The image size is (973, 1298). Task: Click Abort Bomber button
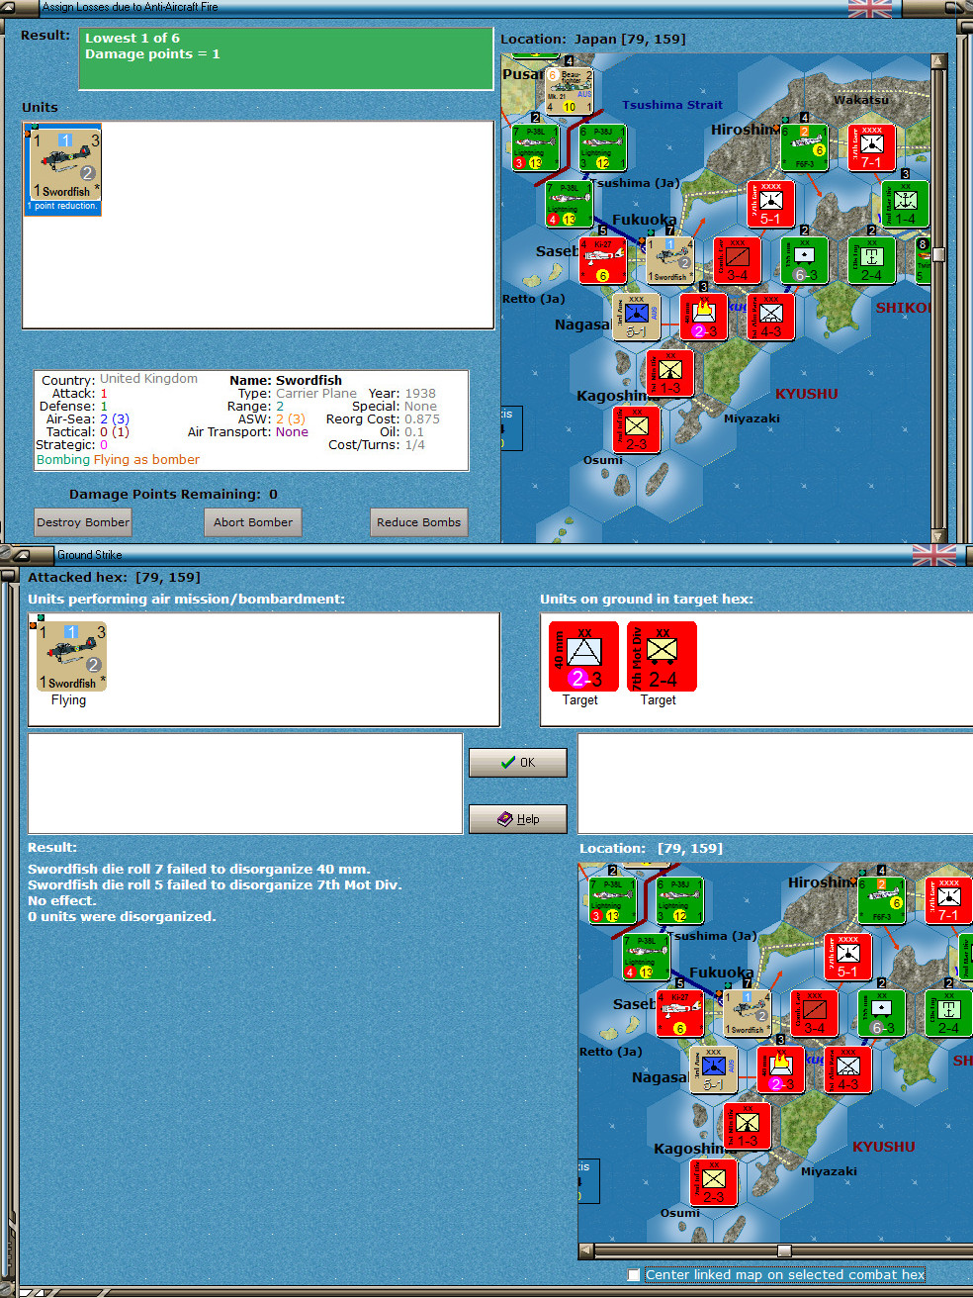tap(253, 522)
